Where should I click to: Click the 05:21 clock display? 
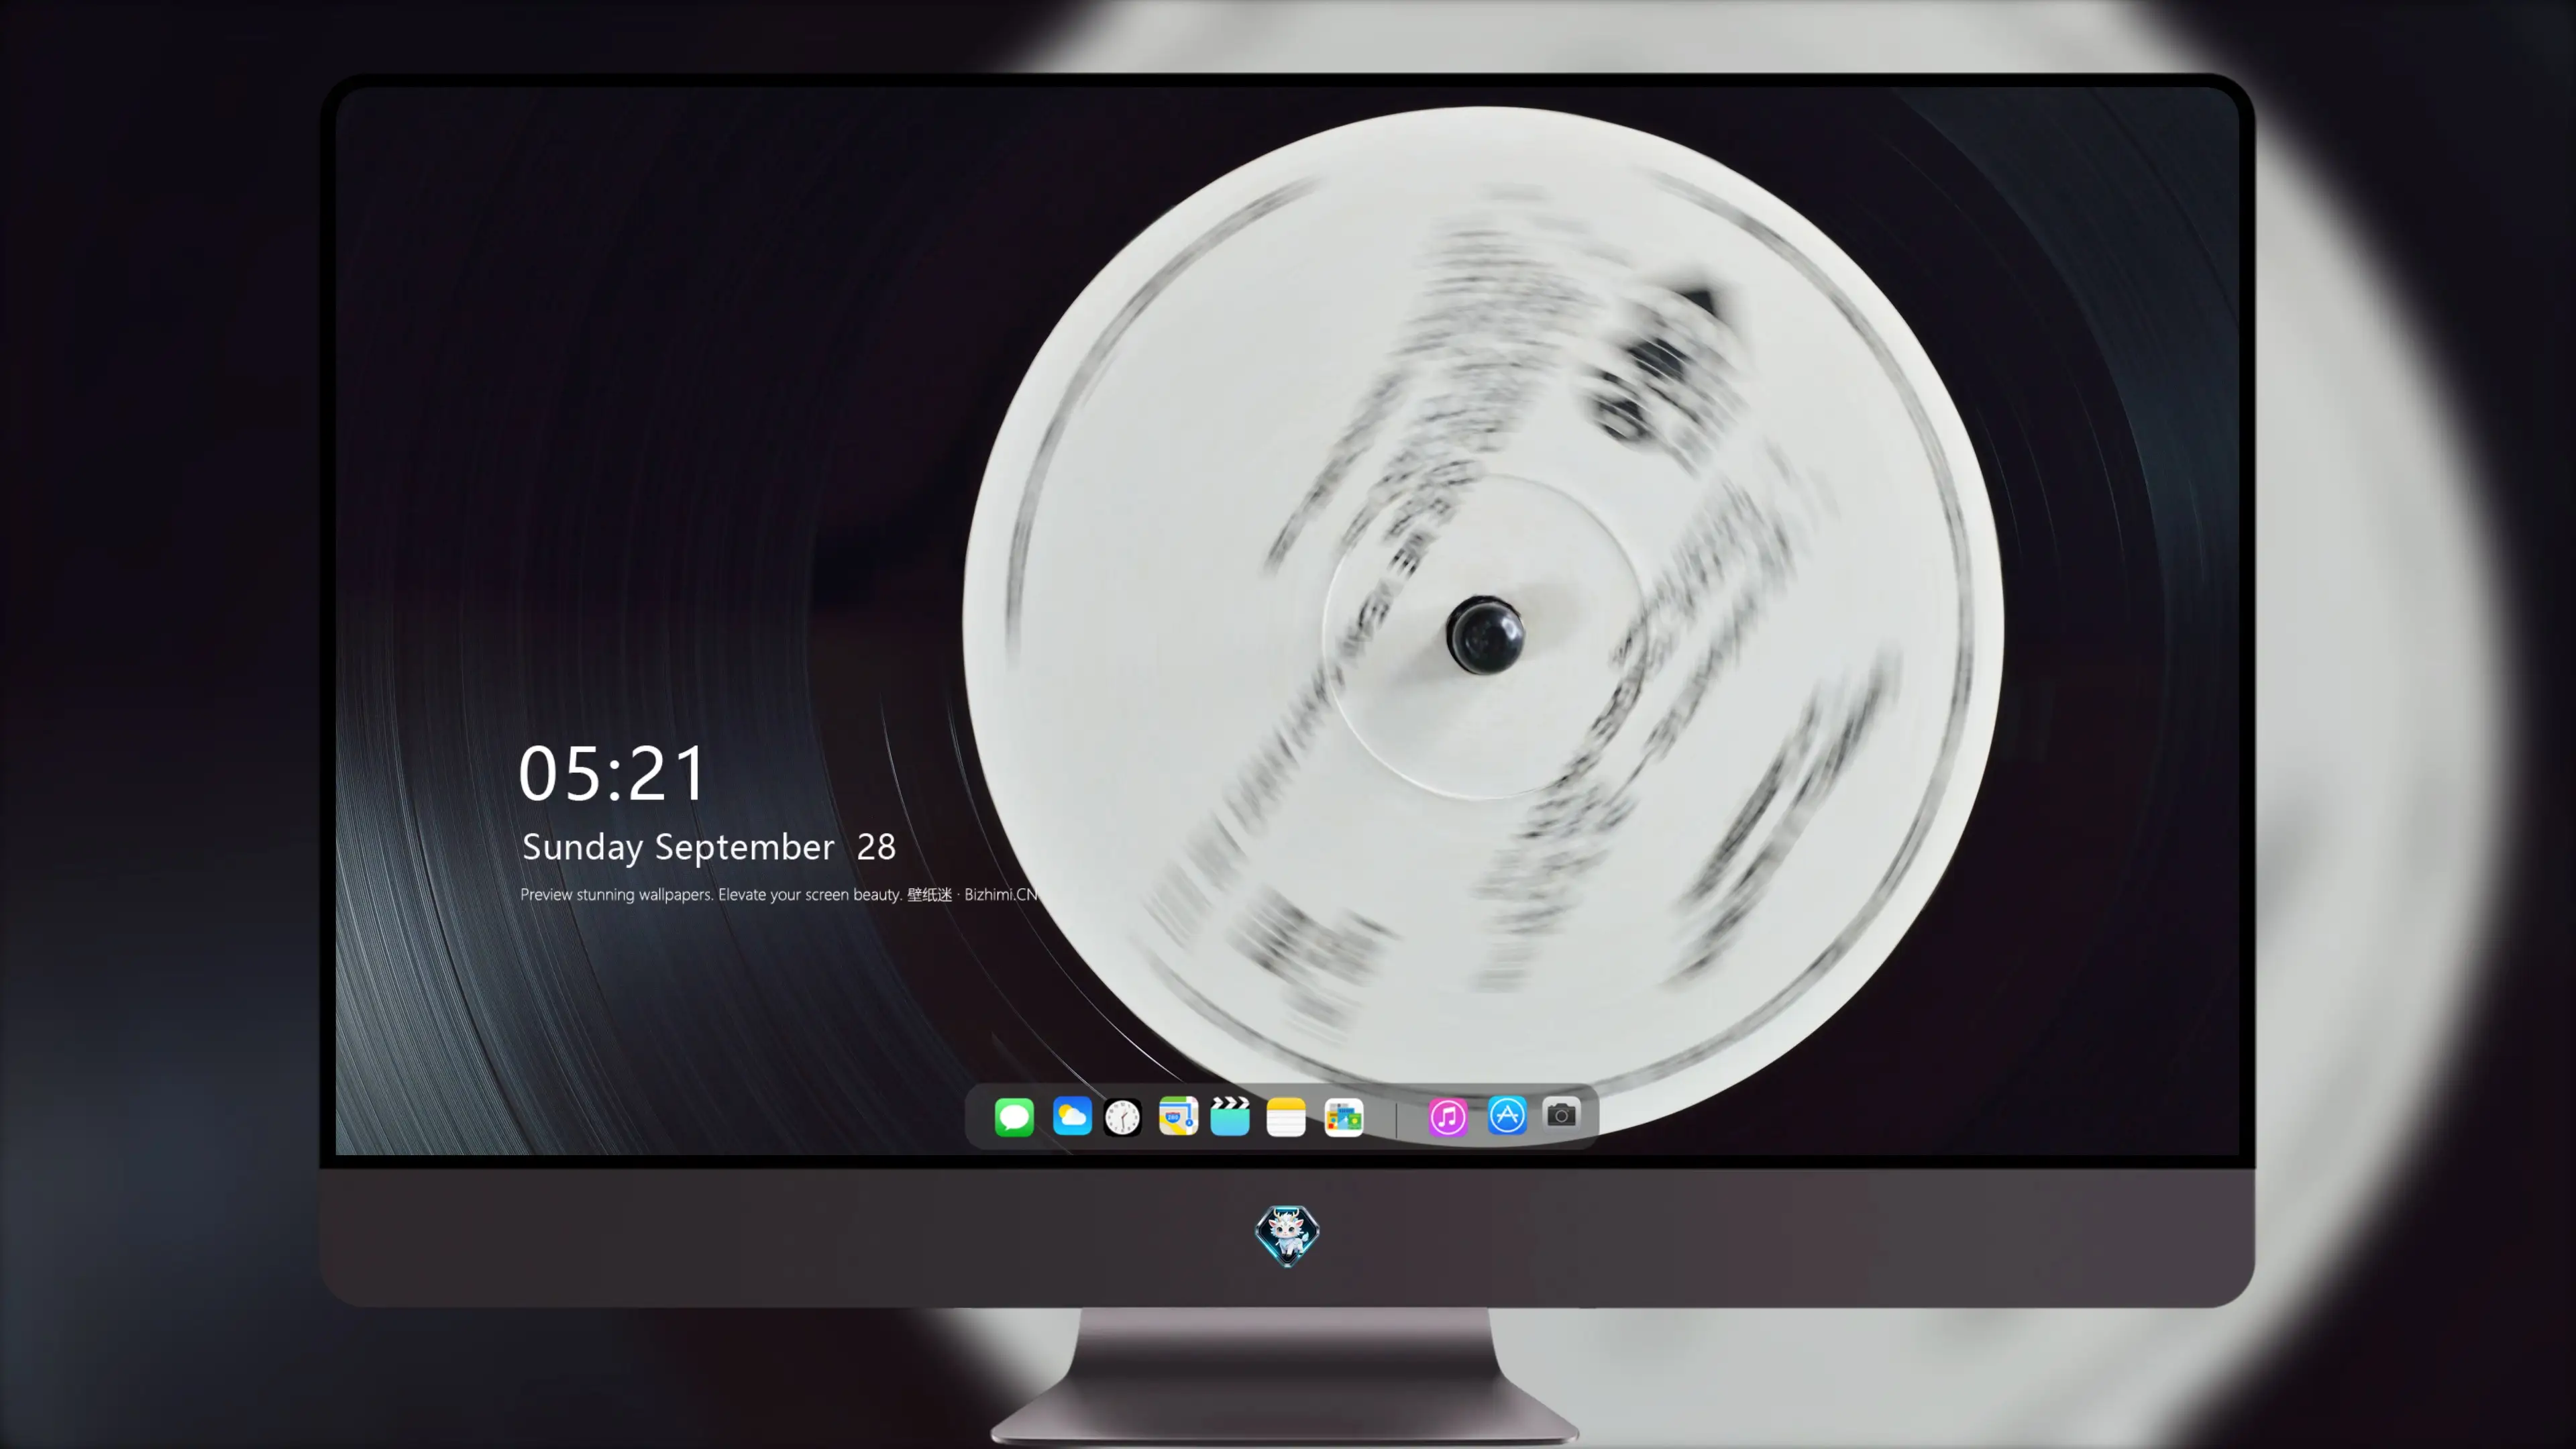[x=613, y=774]
